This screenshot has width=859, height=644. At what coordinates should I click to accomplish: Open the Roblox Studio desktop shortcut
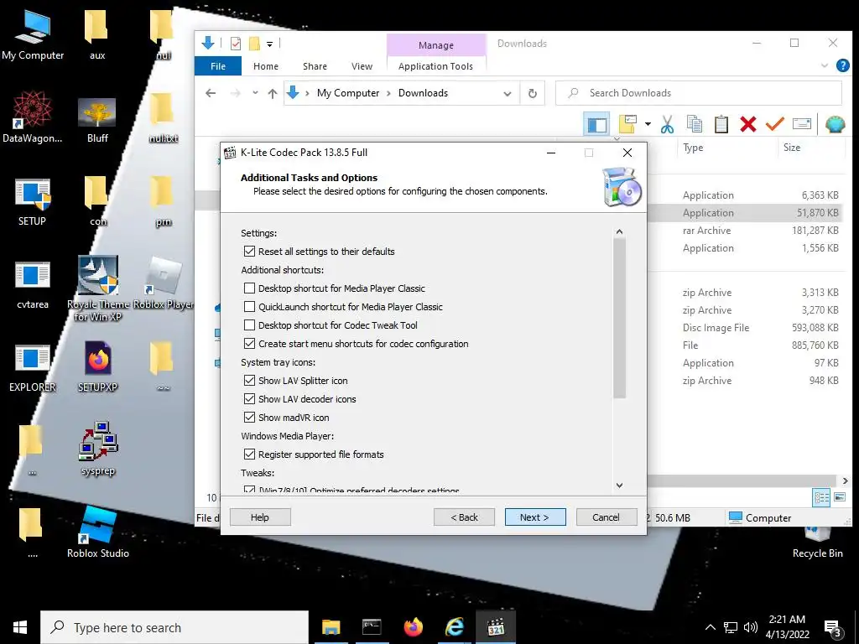(x=98, y=532)
